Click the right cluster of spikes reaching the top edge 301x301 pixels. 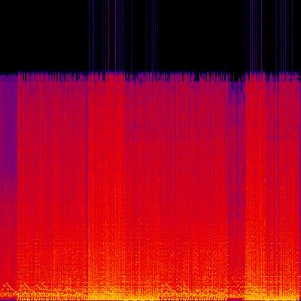tap(271, 35)
